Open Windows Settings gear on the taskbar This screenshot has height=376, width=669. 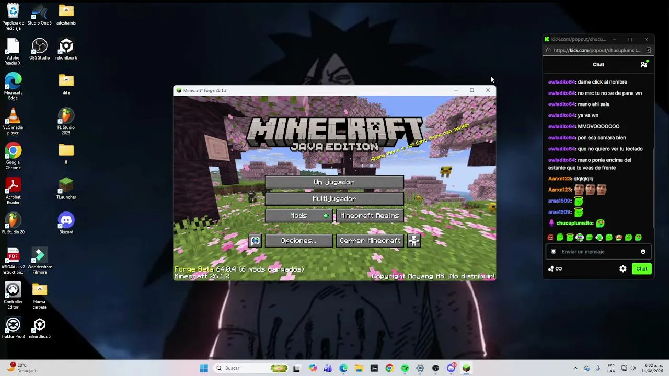coord(420,368)
